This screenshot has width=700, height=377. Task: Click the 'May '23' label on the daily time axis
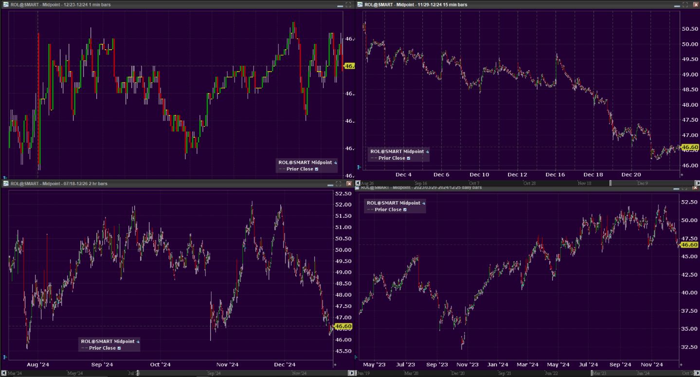(x=375, y=364)
